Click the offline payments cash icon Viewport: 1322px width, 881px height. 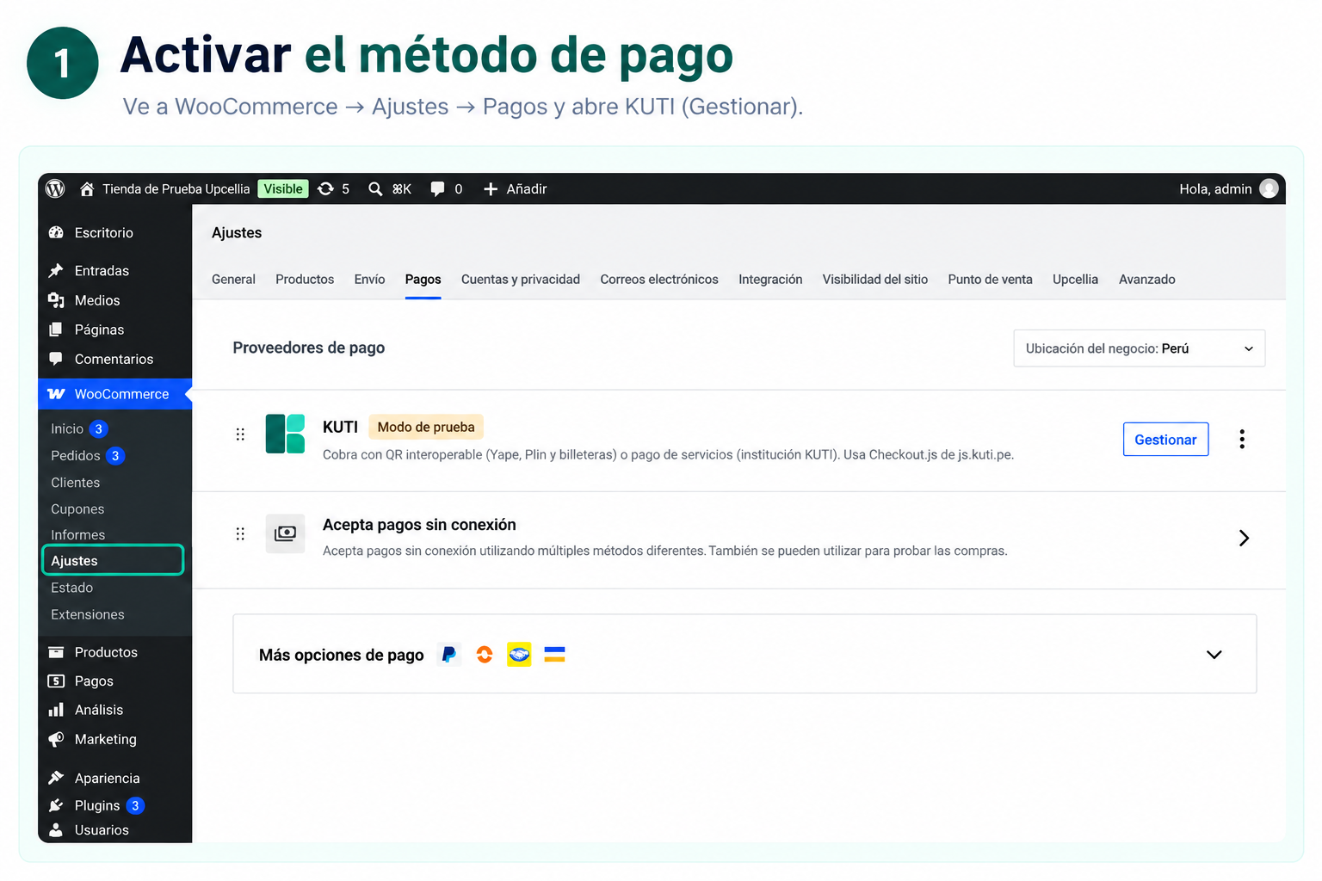point(285,533)
